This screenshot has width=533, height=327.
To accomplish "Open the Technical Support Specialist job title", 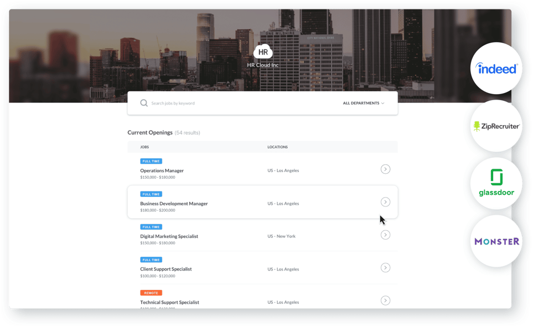I will pos(169,302).
